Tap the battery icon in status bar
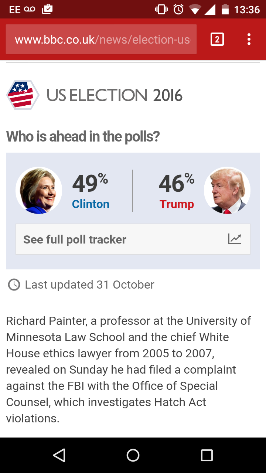The image size is (266, 473). click(x=225, y=9)
